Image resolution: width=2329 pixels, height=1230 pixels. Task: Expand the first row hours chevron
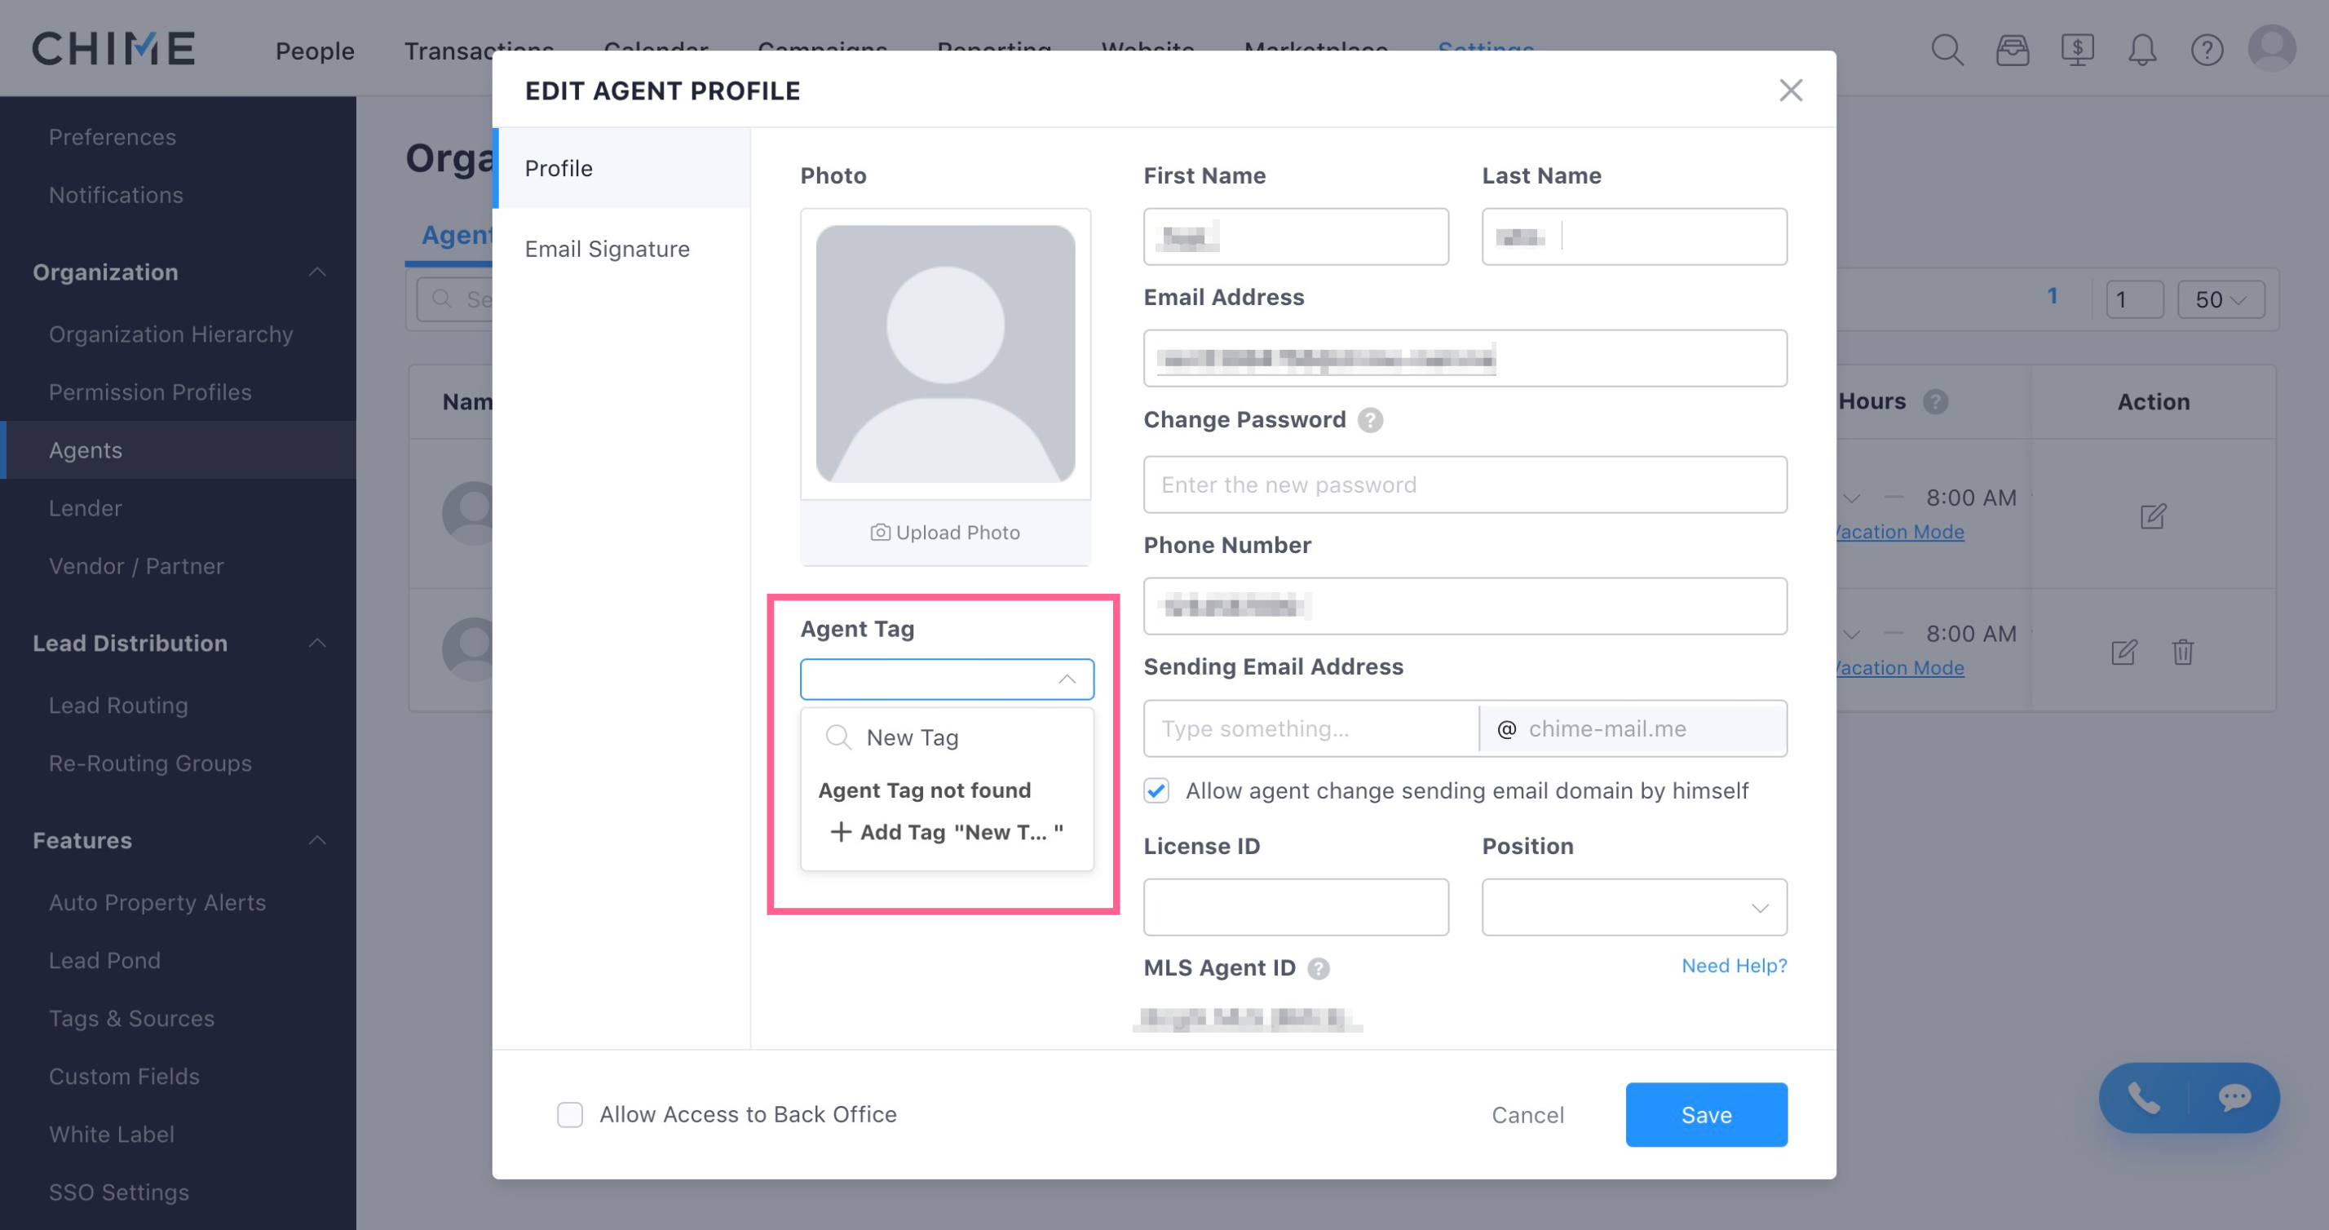tap(1851, 498)
